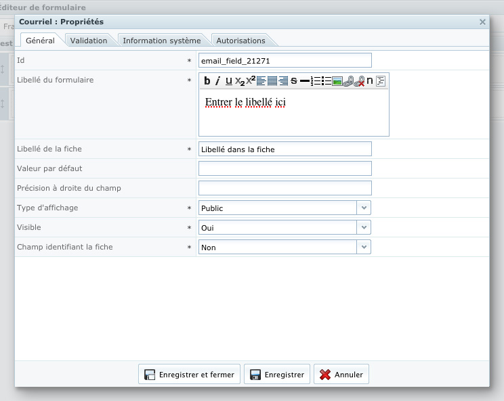Open the Visible dropdown showing Oui
The height and width of the screenshot is (401, 504).
click(x=364, y=227)
